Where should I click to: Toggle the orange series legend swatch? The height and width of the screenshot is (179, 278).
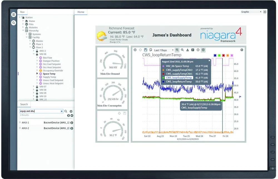[x=228, y=56]
